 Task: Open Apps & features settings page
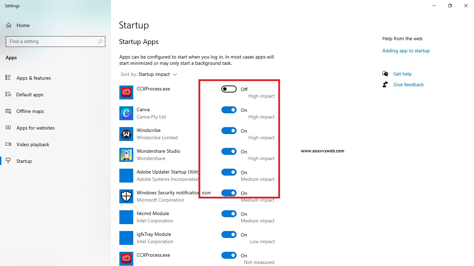click(33, 78)
